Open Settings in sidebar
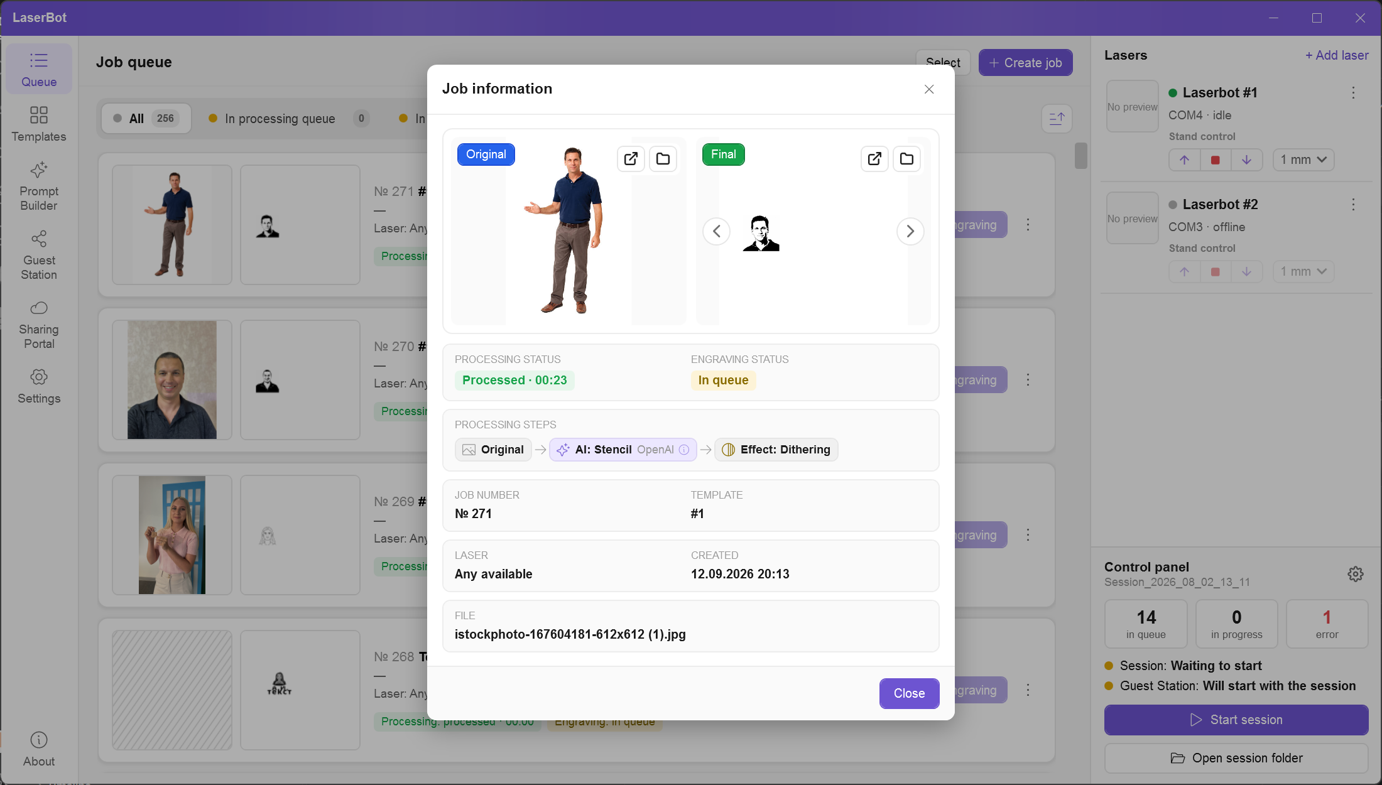 [x=39, y=386]
